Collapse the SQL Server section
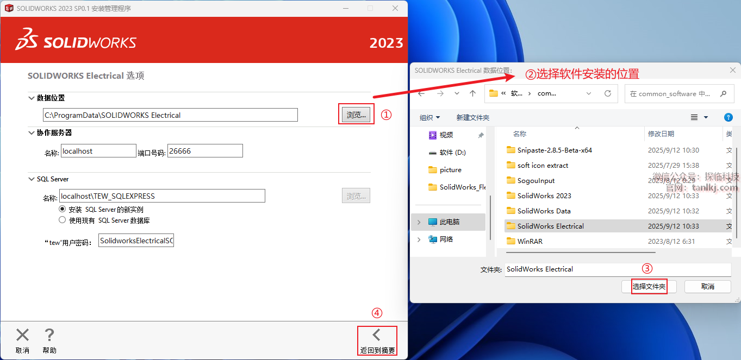Screen dimensions: 741x360 31,179
